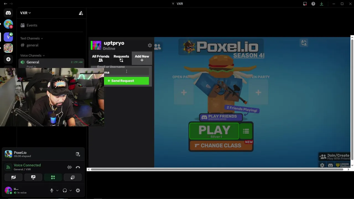354x199 pixels.
Task: Open the soundboard button
Action: point(73,177)
